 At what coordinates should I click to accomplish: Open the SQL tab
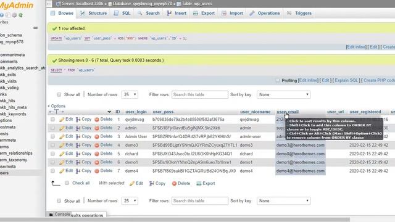click(x=122, y=13)
